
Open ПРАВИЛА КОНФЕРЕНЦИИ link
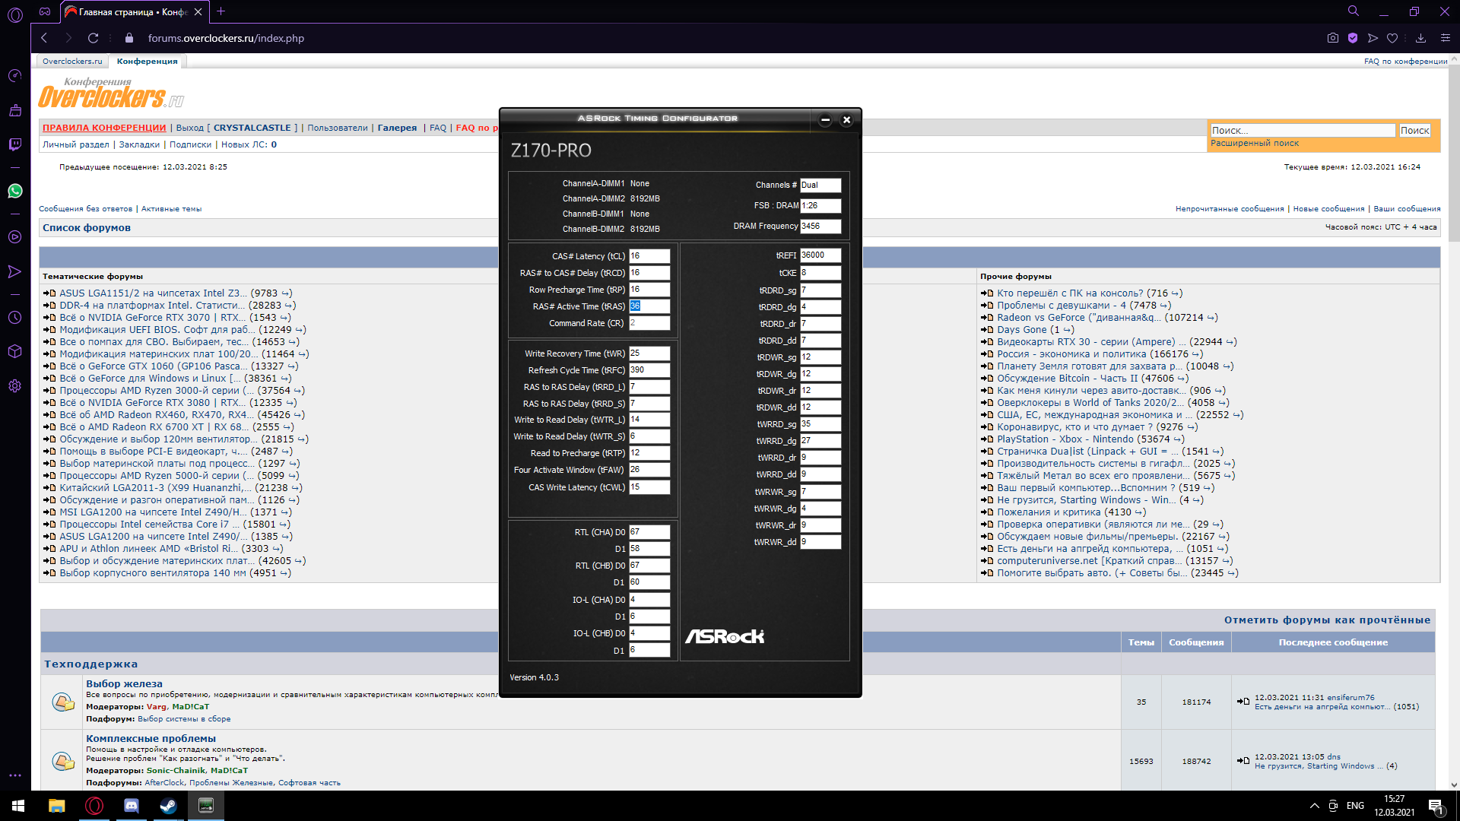(x=104, y=128)
